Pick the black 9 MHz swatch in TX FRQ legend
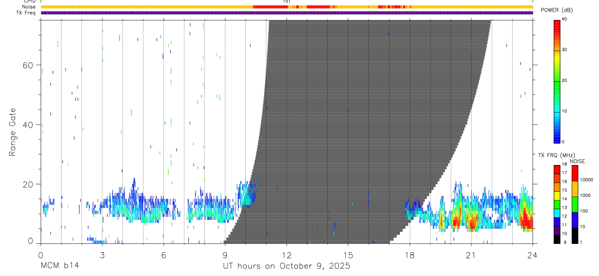The height and width of the screenshot is (276, 599). [557, 239]
